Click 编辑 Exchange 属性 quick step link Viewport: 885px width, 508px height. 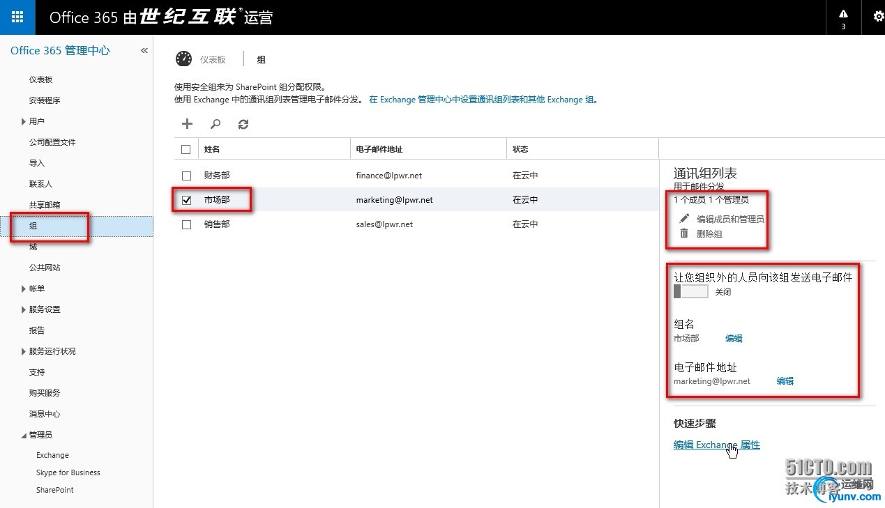[x=717, y=445]
